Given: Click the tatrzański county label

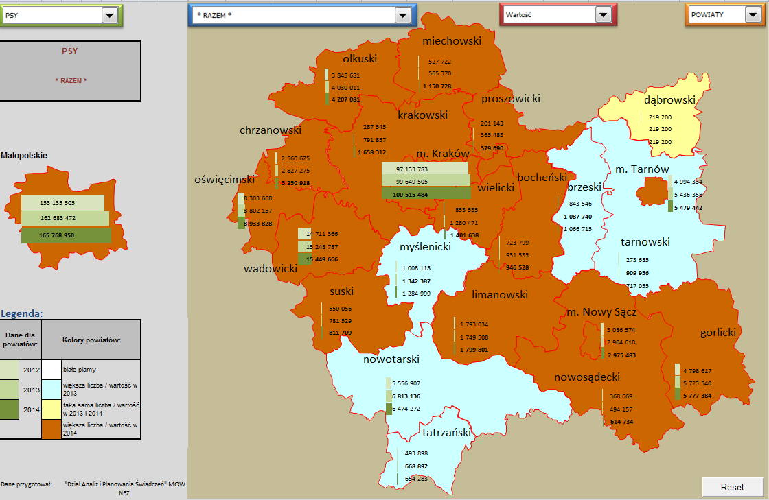Looking at the screenshot, I should tap(446, 432).
